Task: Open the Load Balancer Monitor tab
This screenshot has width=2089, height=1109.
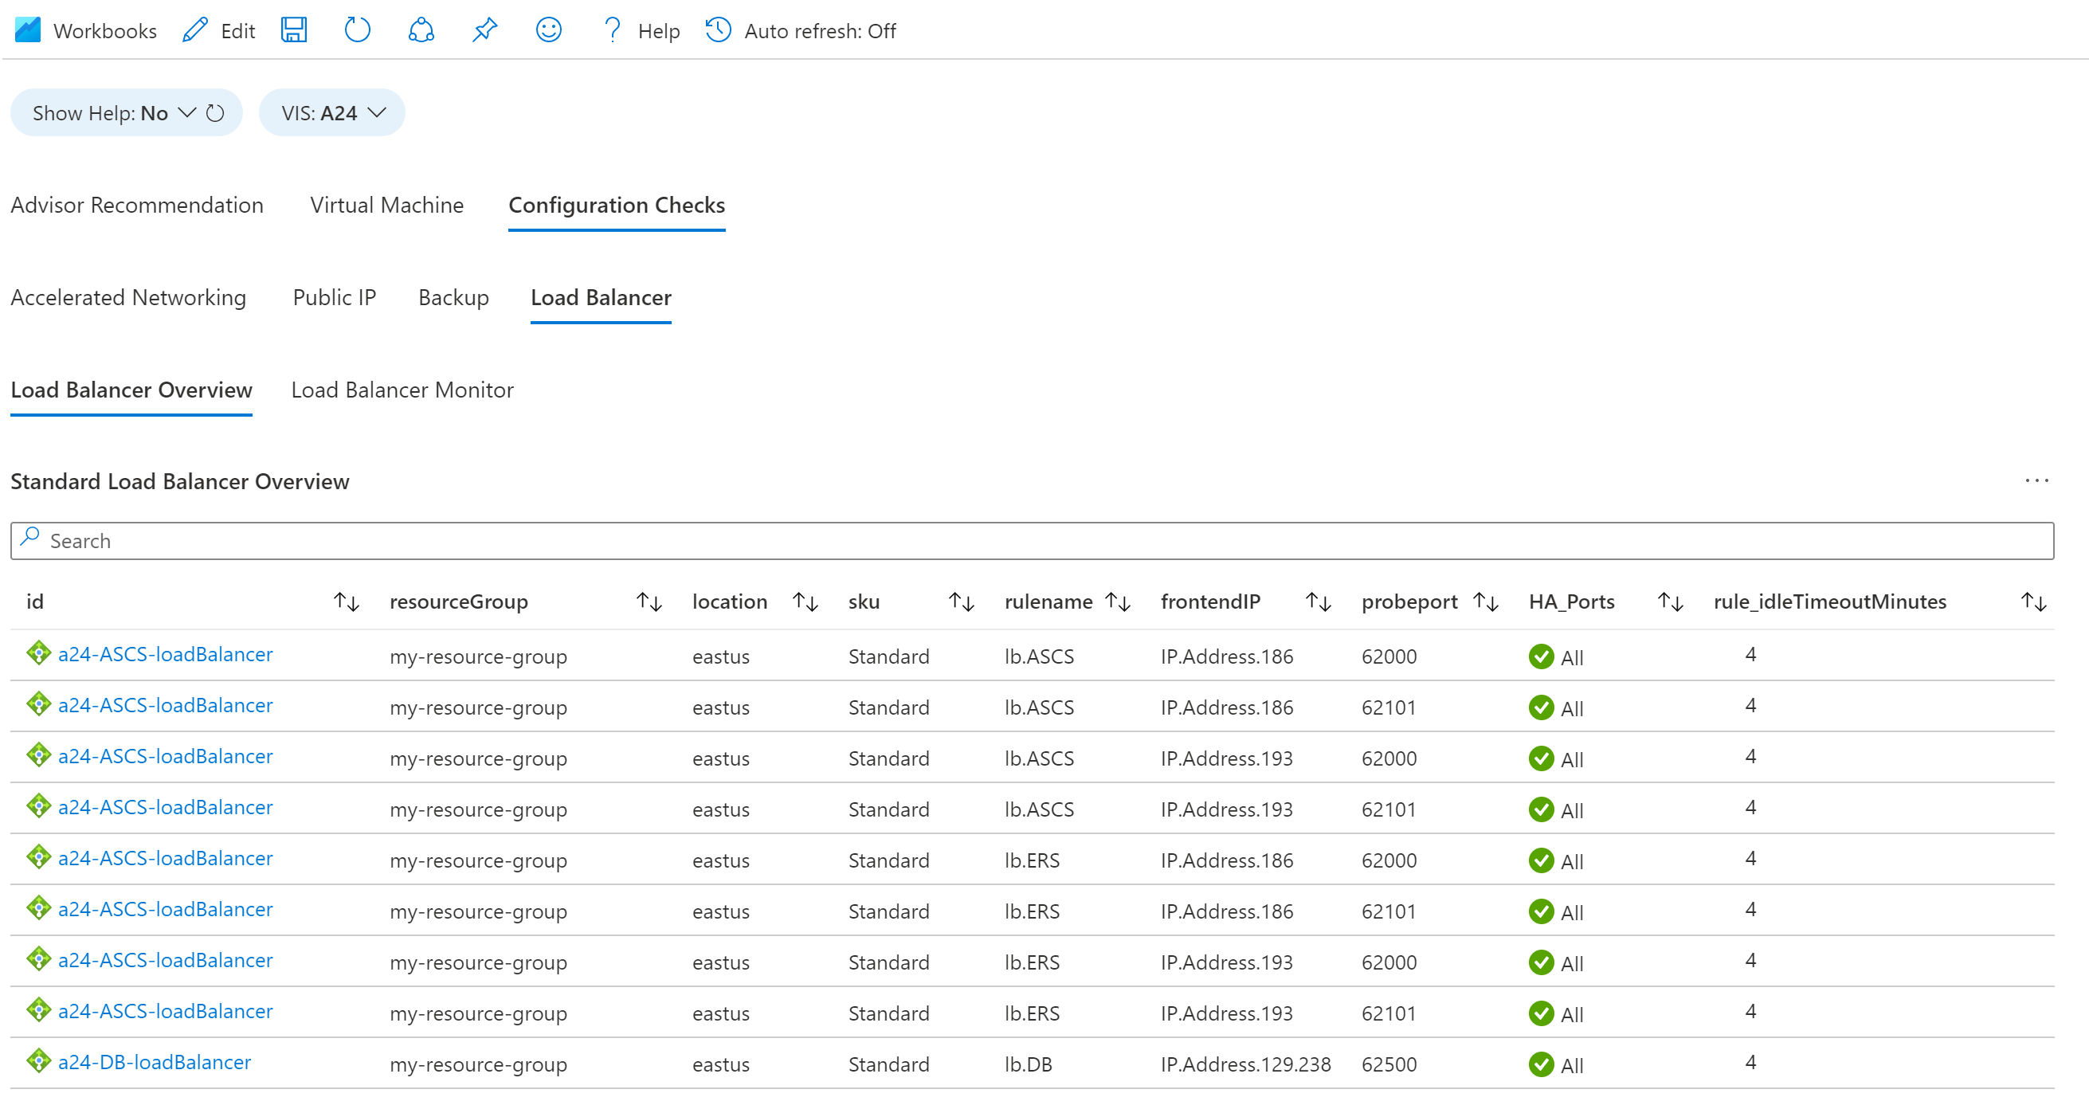Action: (x=402, y=390)
